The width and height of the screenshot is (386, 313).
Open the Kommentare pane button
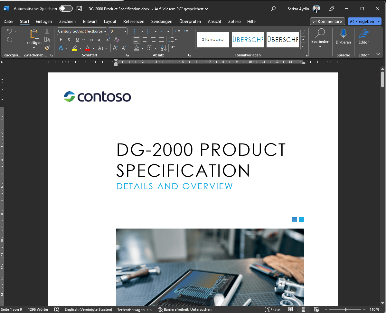point(327,21)
